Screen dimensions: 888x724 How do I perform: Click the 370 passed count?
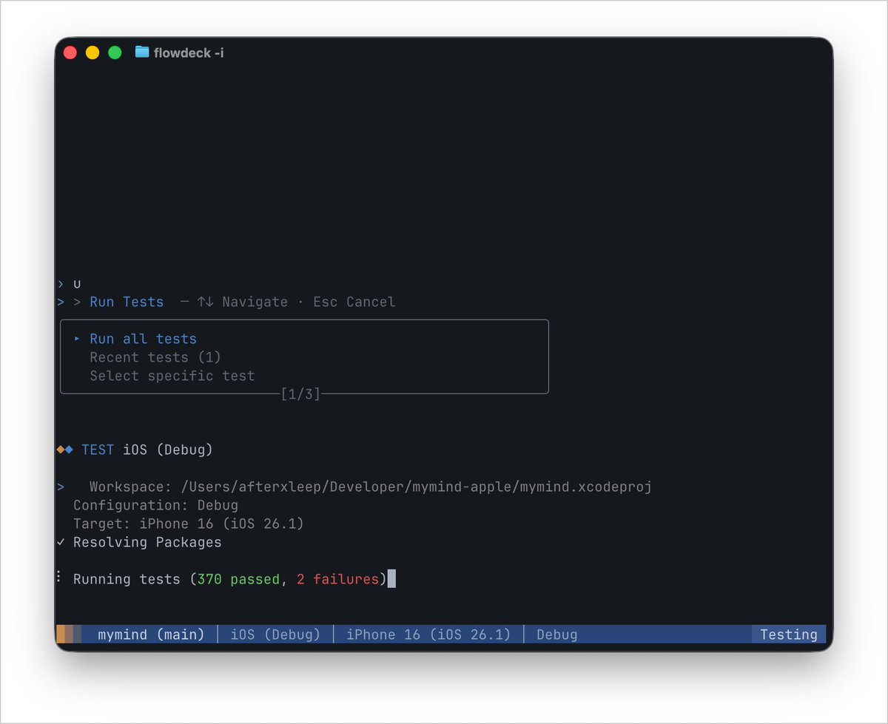coord(238,579)
